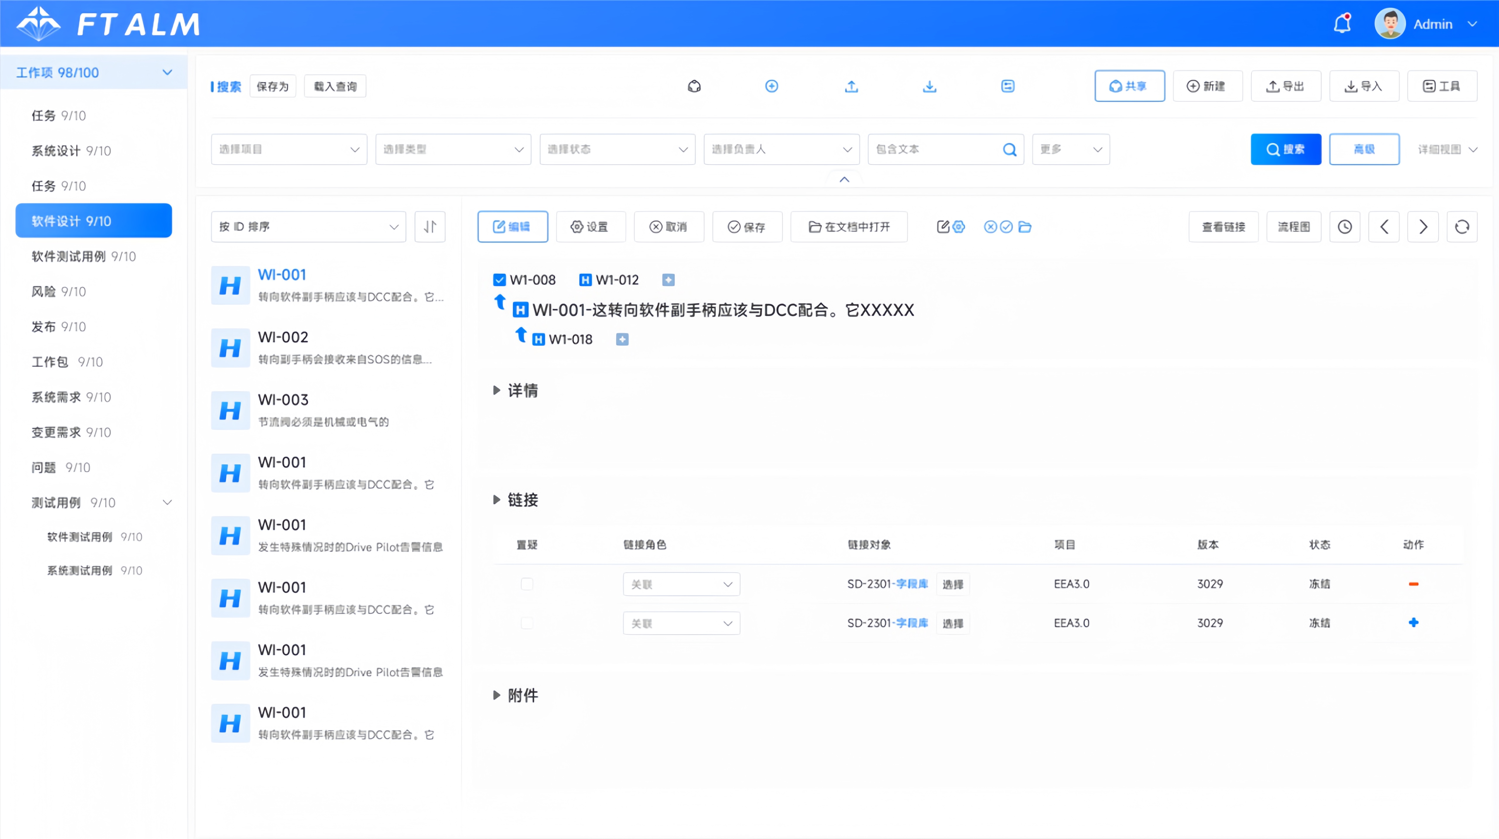Click the refresh icon in toolbar
The height and width of the screenshot is (839, 1499).
[x=1462, y=226]
